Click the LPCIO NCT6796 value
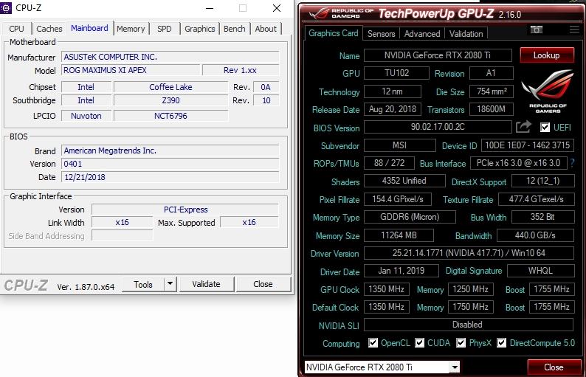This screenshot has height=377, width=586. pyautogui.click(x=170, y=116)
